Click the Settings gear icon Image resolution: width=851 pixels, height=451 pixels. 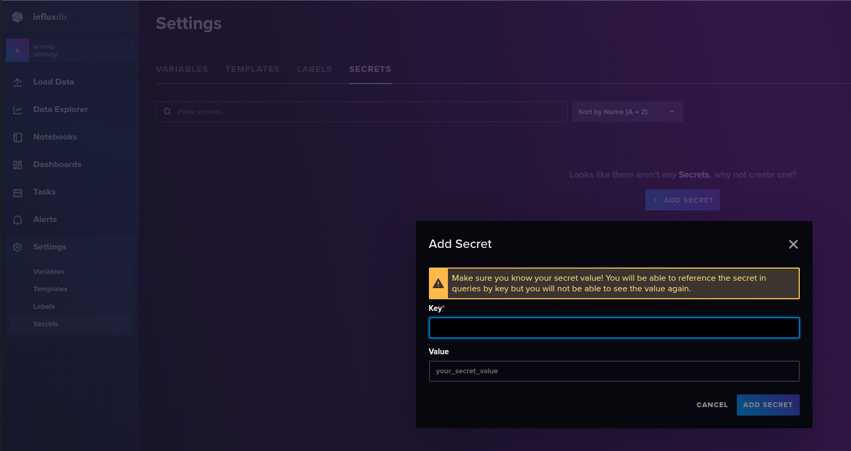pos(17,247)
